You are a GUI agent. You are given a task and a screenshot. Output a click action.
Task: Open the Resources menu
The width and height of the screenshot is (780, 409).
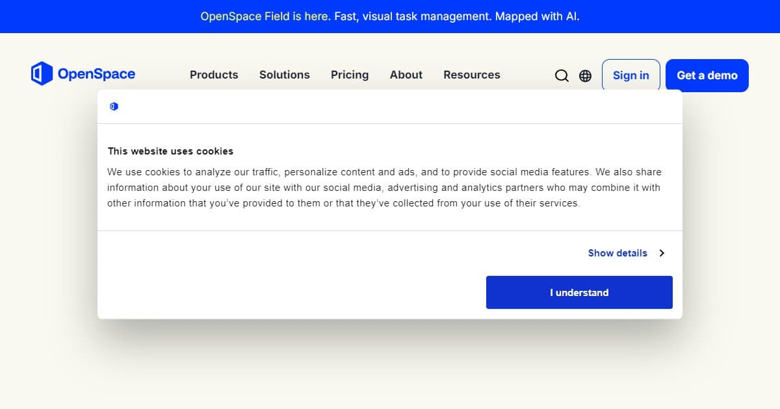[472, 75]
